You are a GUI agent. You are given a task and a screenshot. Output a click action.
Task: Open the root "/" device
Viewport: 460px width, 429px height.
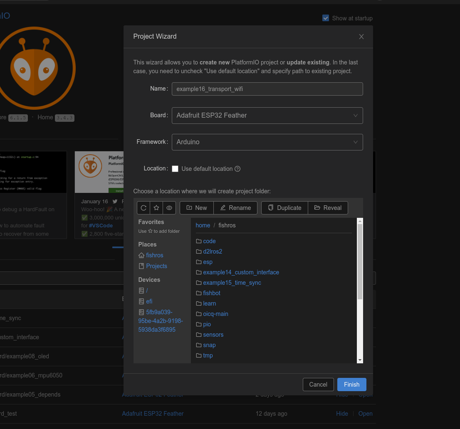[147, 291]
